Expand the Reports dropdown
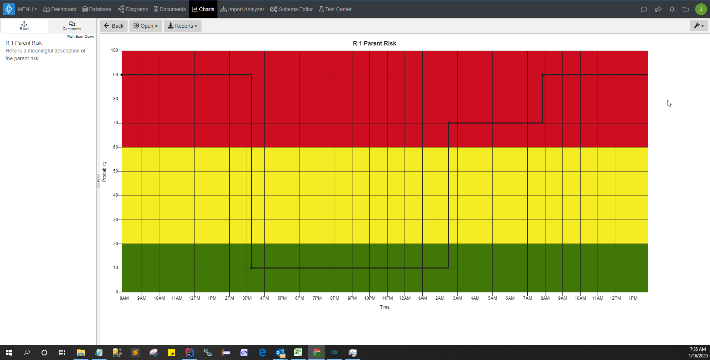This screenshot has width=710, height=360. coord(182,26)
